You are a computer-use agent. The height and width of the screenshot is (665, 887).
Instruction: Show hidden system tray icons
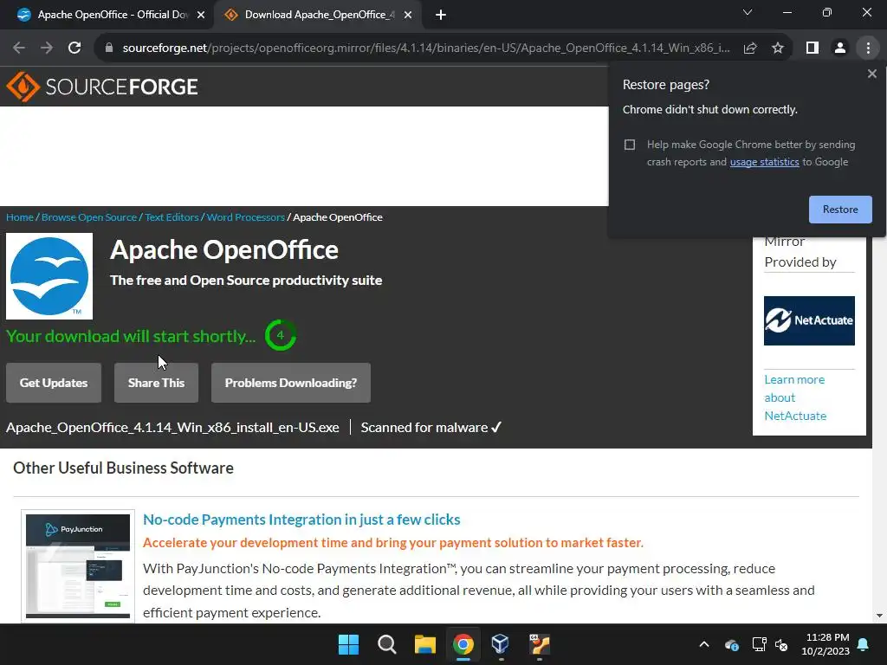[x=704, y=644]
